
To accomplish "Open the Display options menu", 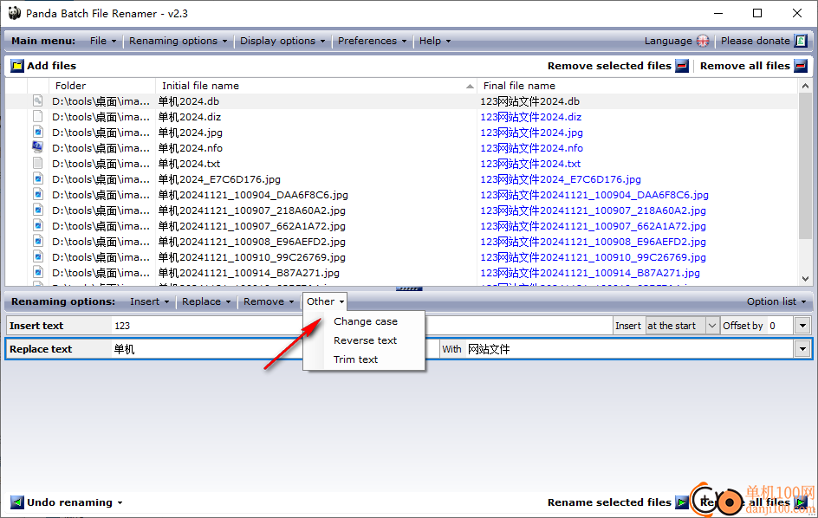I will pos(282,41).
